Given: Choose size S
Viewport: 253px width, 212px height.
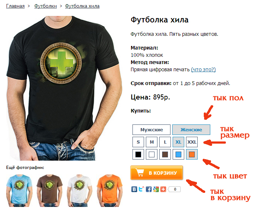Looking at the screenshot, I should coord(138,142).
